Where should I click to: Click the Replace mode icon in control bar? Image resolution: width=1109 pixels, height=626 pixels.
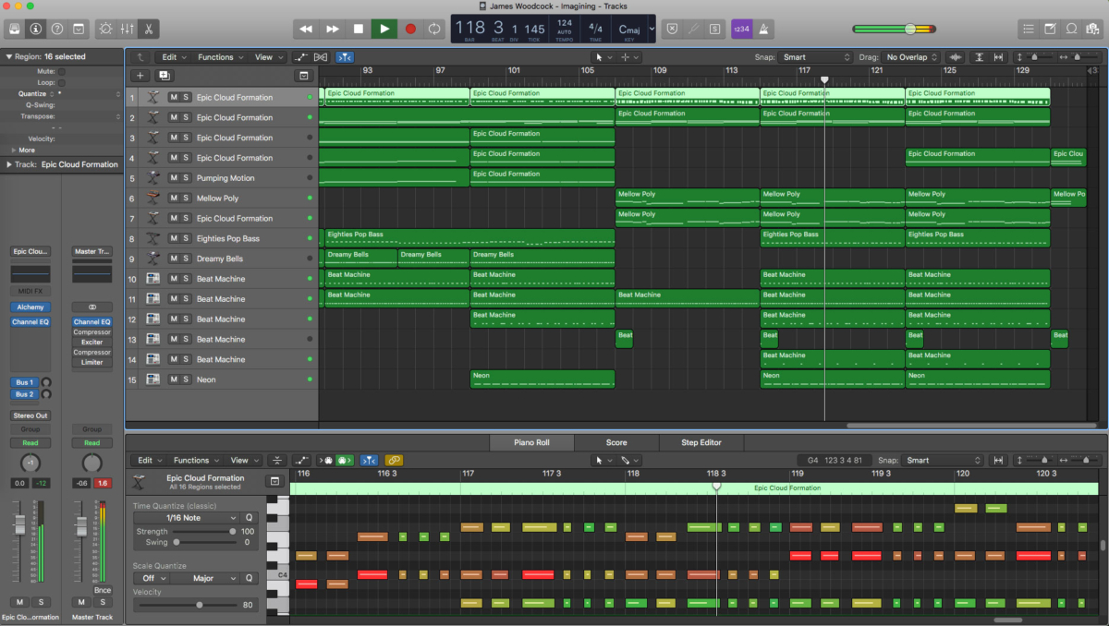click(x=672, y=29)
